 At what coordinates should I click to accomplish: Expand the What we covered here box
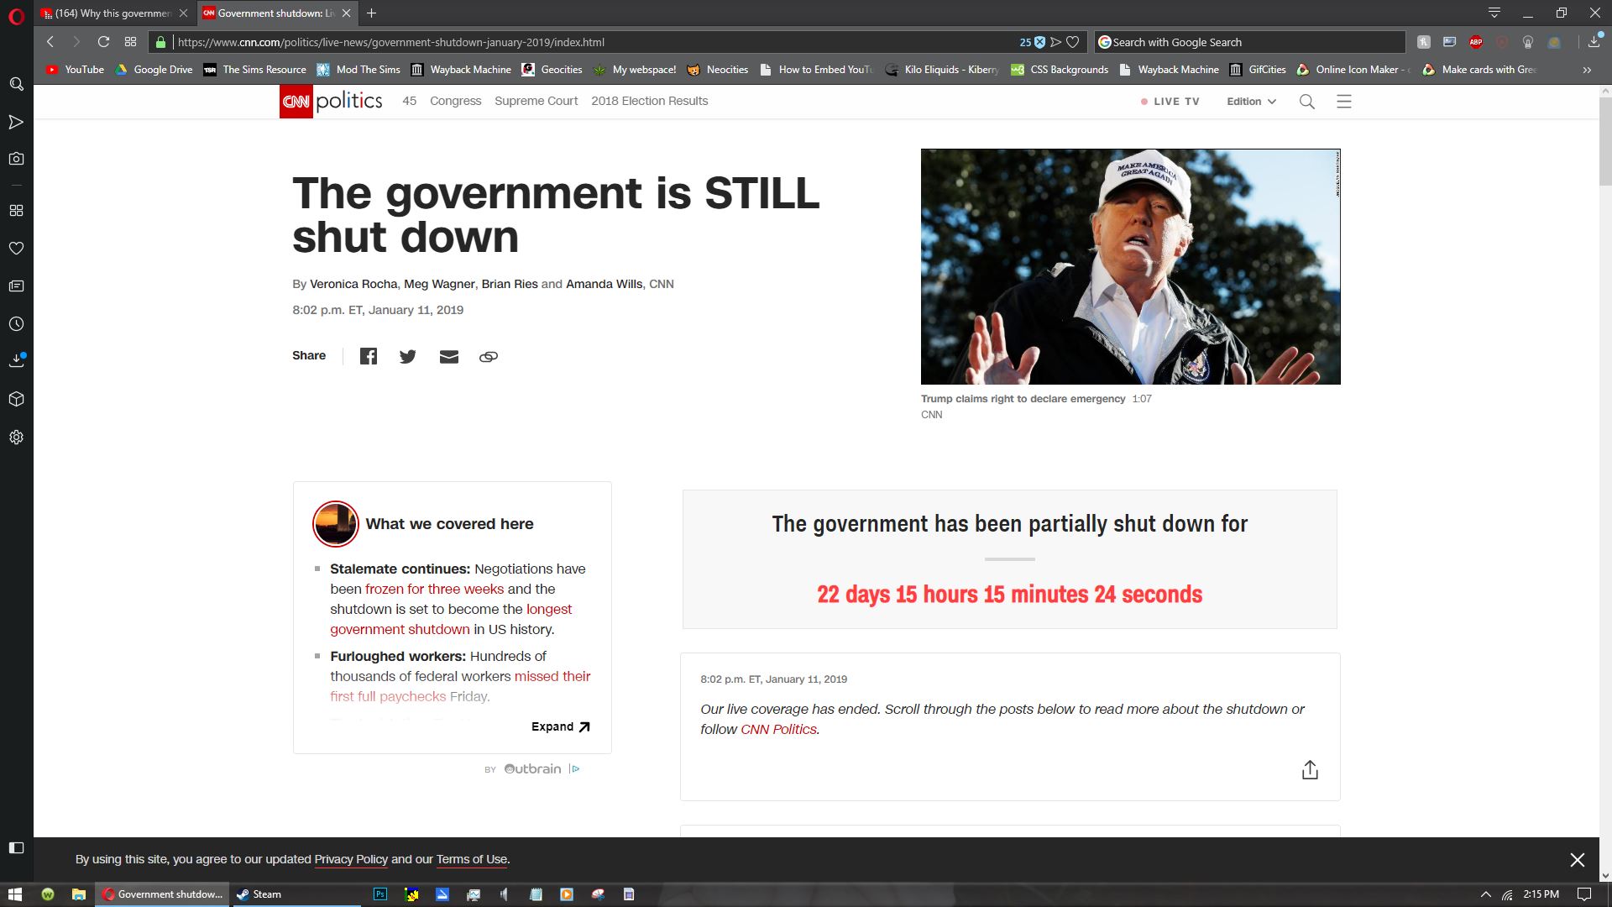(x=561, y=726)
